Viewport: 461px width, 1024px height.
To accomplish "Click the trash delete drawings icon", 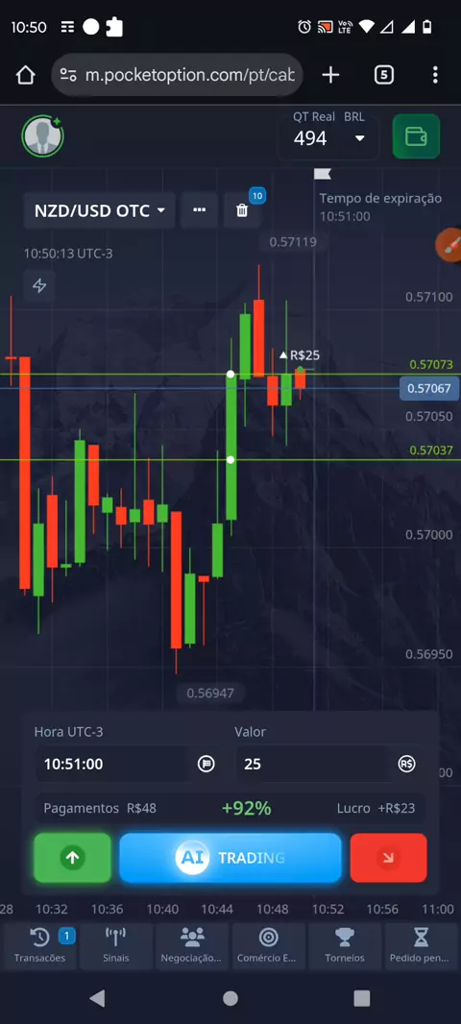I will pos(242,210).
